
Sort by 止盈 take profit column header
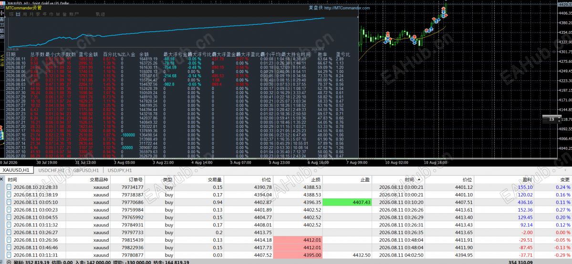(365, 180)
